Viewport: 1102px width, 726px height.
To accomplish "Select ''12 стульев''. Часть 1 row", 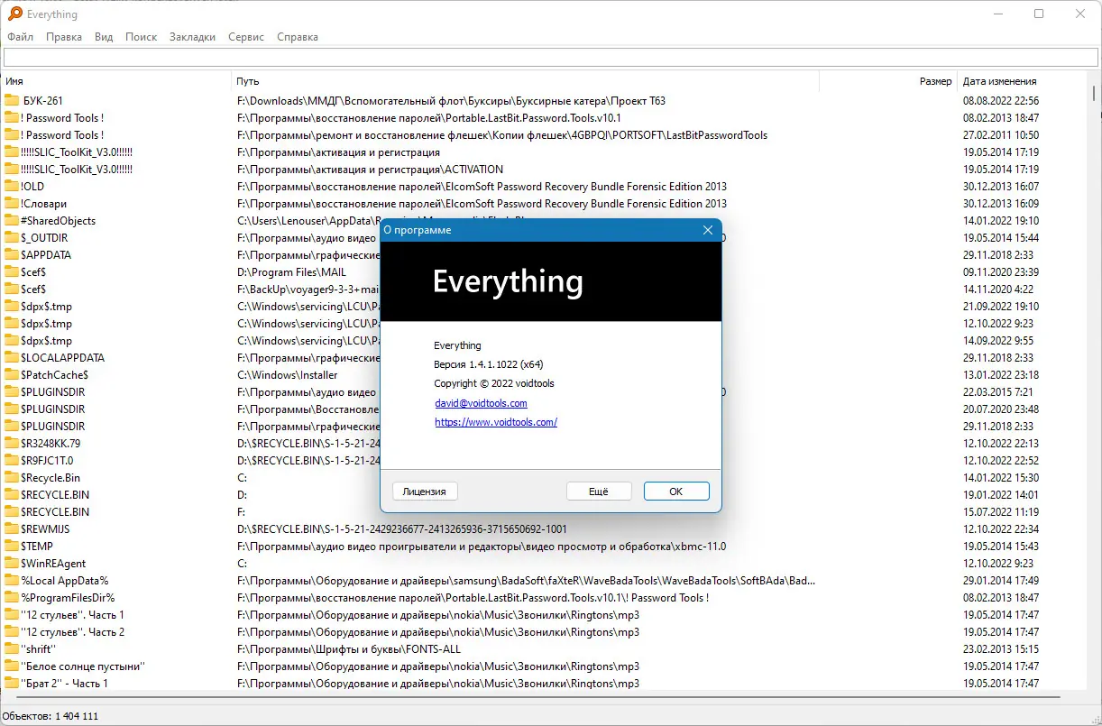I will tap(545, 615).
